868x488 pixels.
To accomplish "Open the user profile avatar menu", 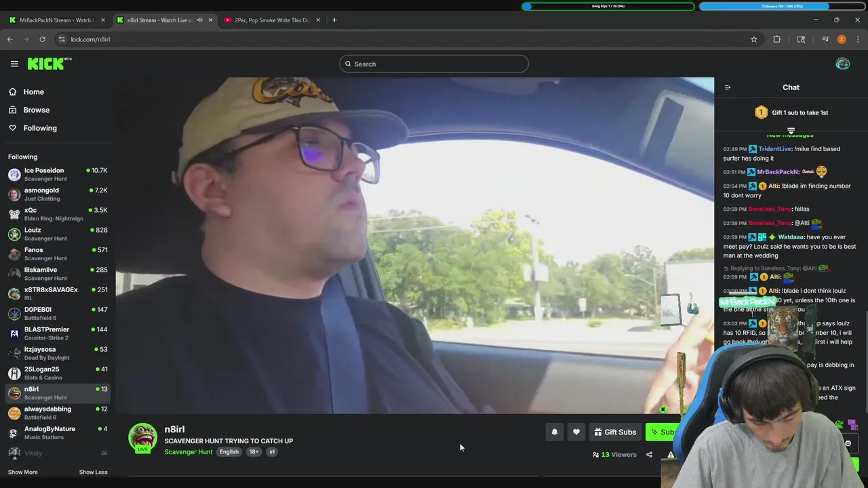I will pyautogui.click(x=843, y=64).
